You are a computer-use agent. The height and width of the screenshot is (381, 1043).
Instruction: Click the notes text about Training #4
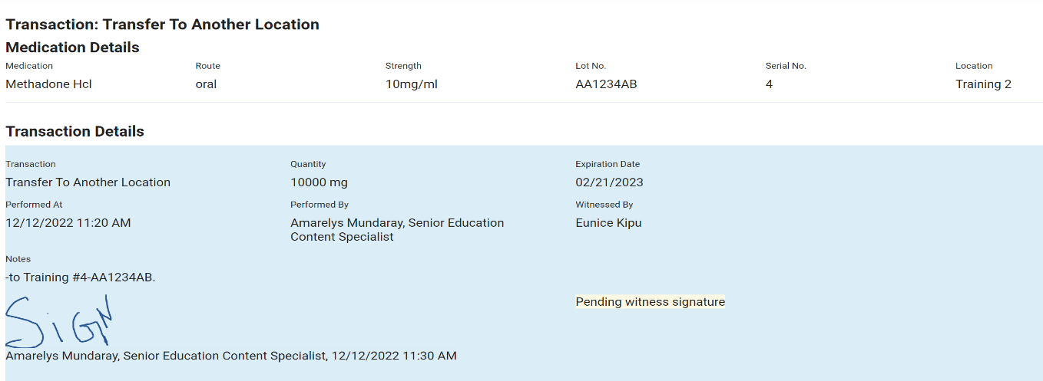tap(81, 278)
